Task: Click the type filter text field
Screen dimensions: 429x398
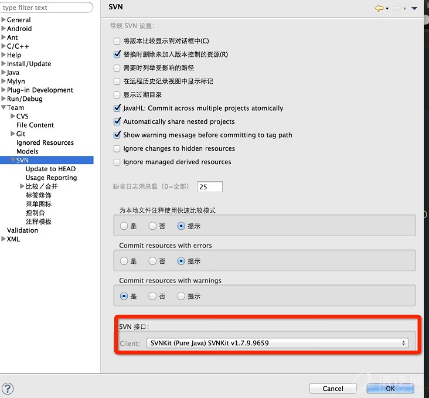Action: click(47, 8)
